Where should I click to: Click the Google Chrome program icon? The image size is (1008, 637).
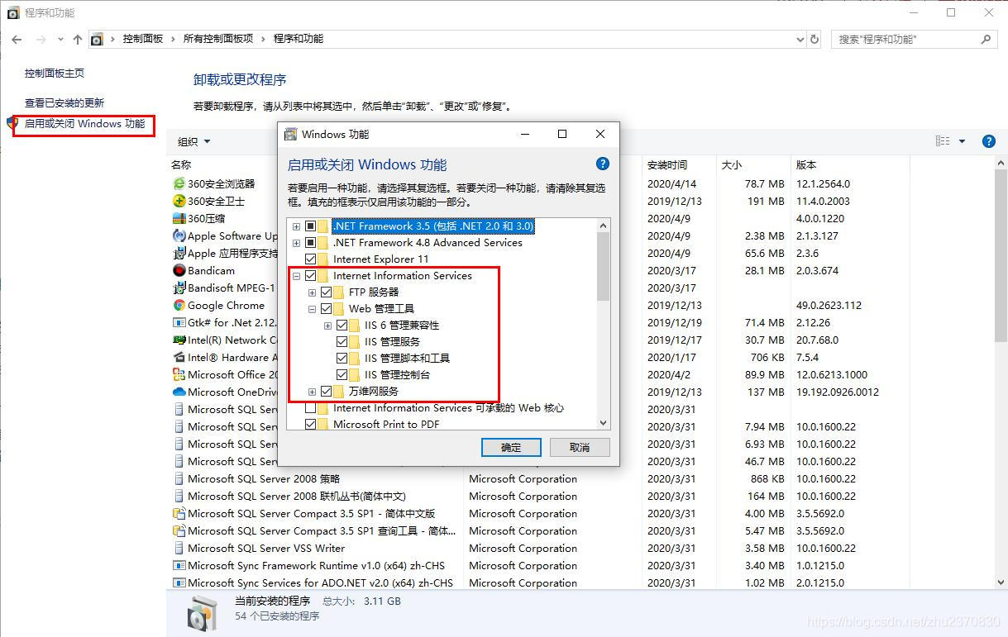(x=179, y=305)
